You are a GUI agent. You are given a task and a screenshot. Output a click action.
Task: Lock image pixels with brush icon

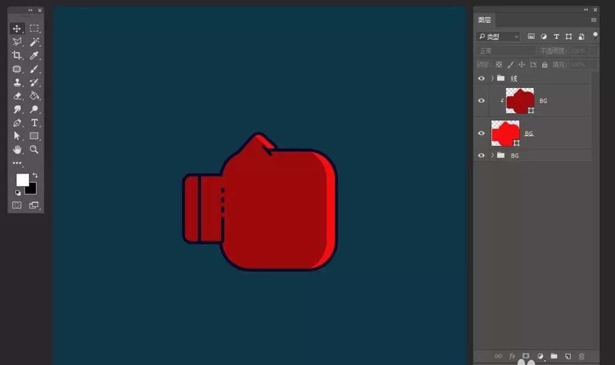tap(510, 65)
